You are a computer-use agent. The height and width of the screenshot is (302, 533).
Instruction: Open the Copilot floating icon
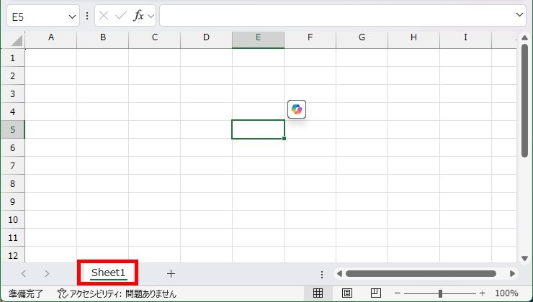pyautogui.click(x=297, y=109)
